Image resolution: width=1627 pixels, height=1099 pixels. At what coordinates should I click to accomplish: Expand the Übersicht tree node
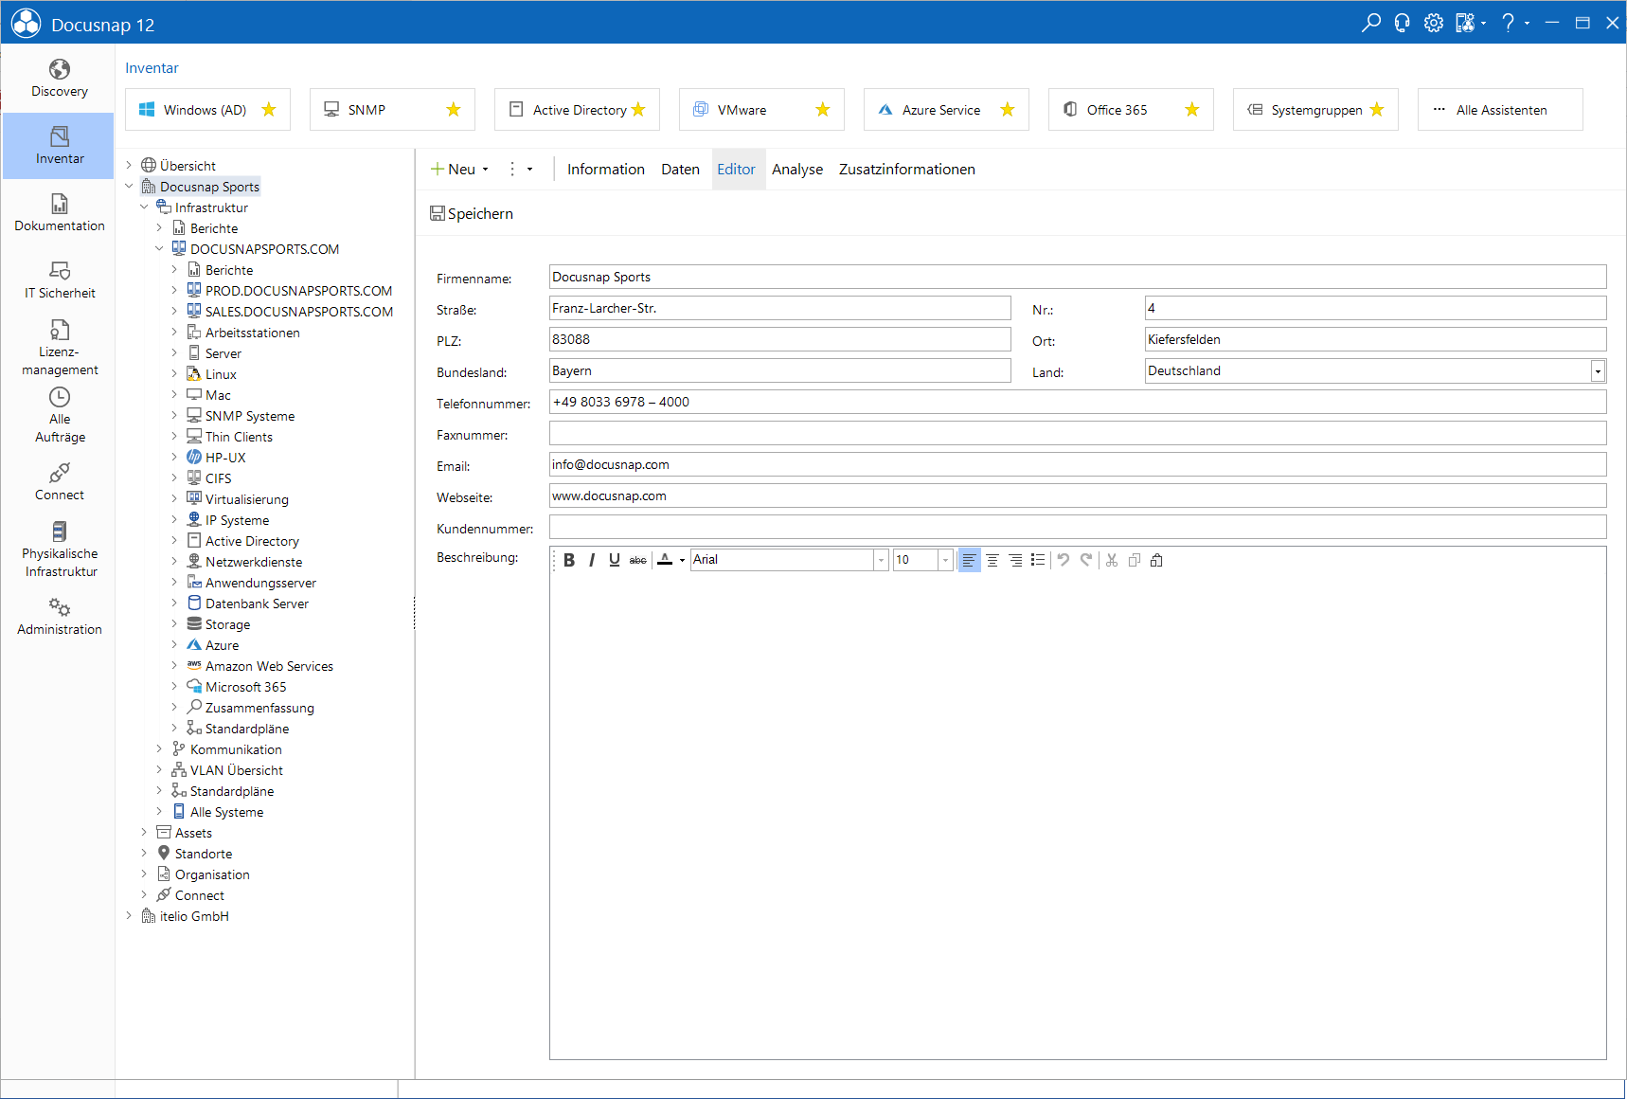130,166
